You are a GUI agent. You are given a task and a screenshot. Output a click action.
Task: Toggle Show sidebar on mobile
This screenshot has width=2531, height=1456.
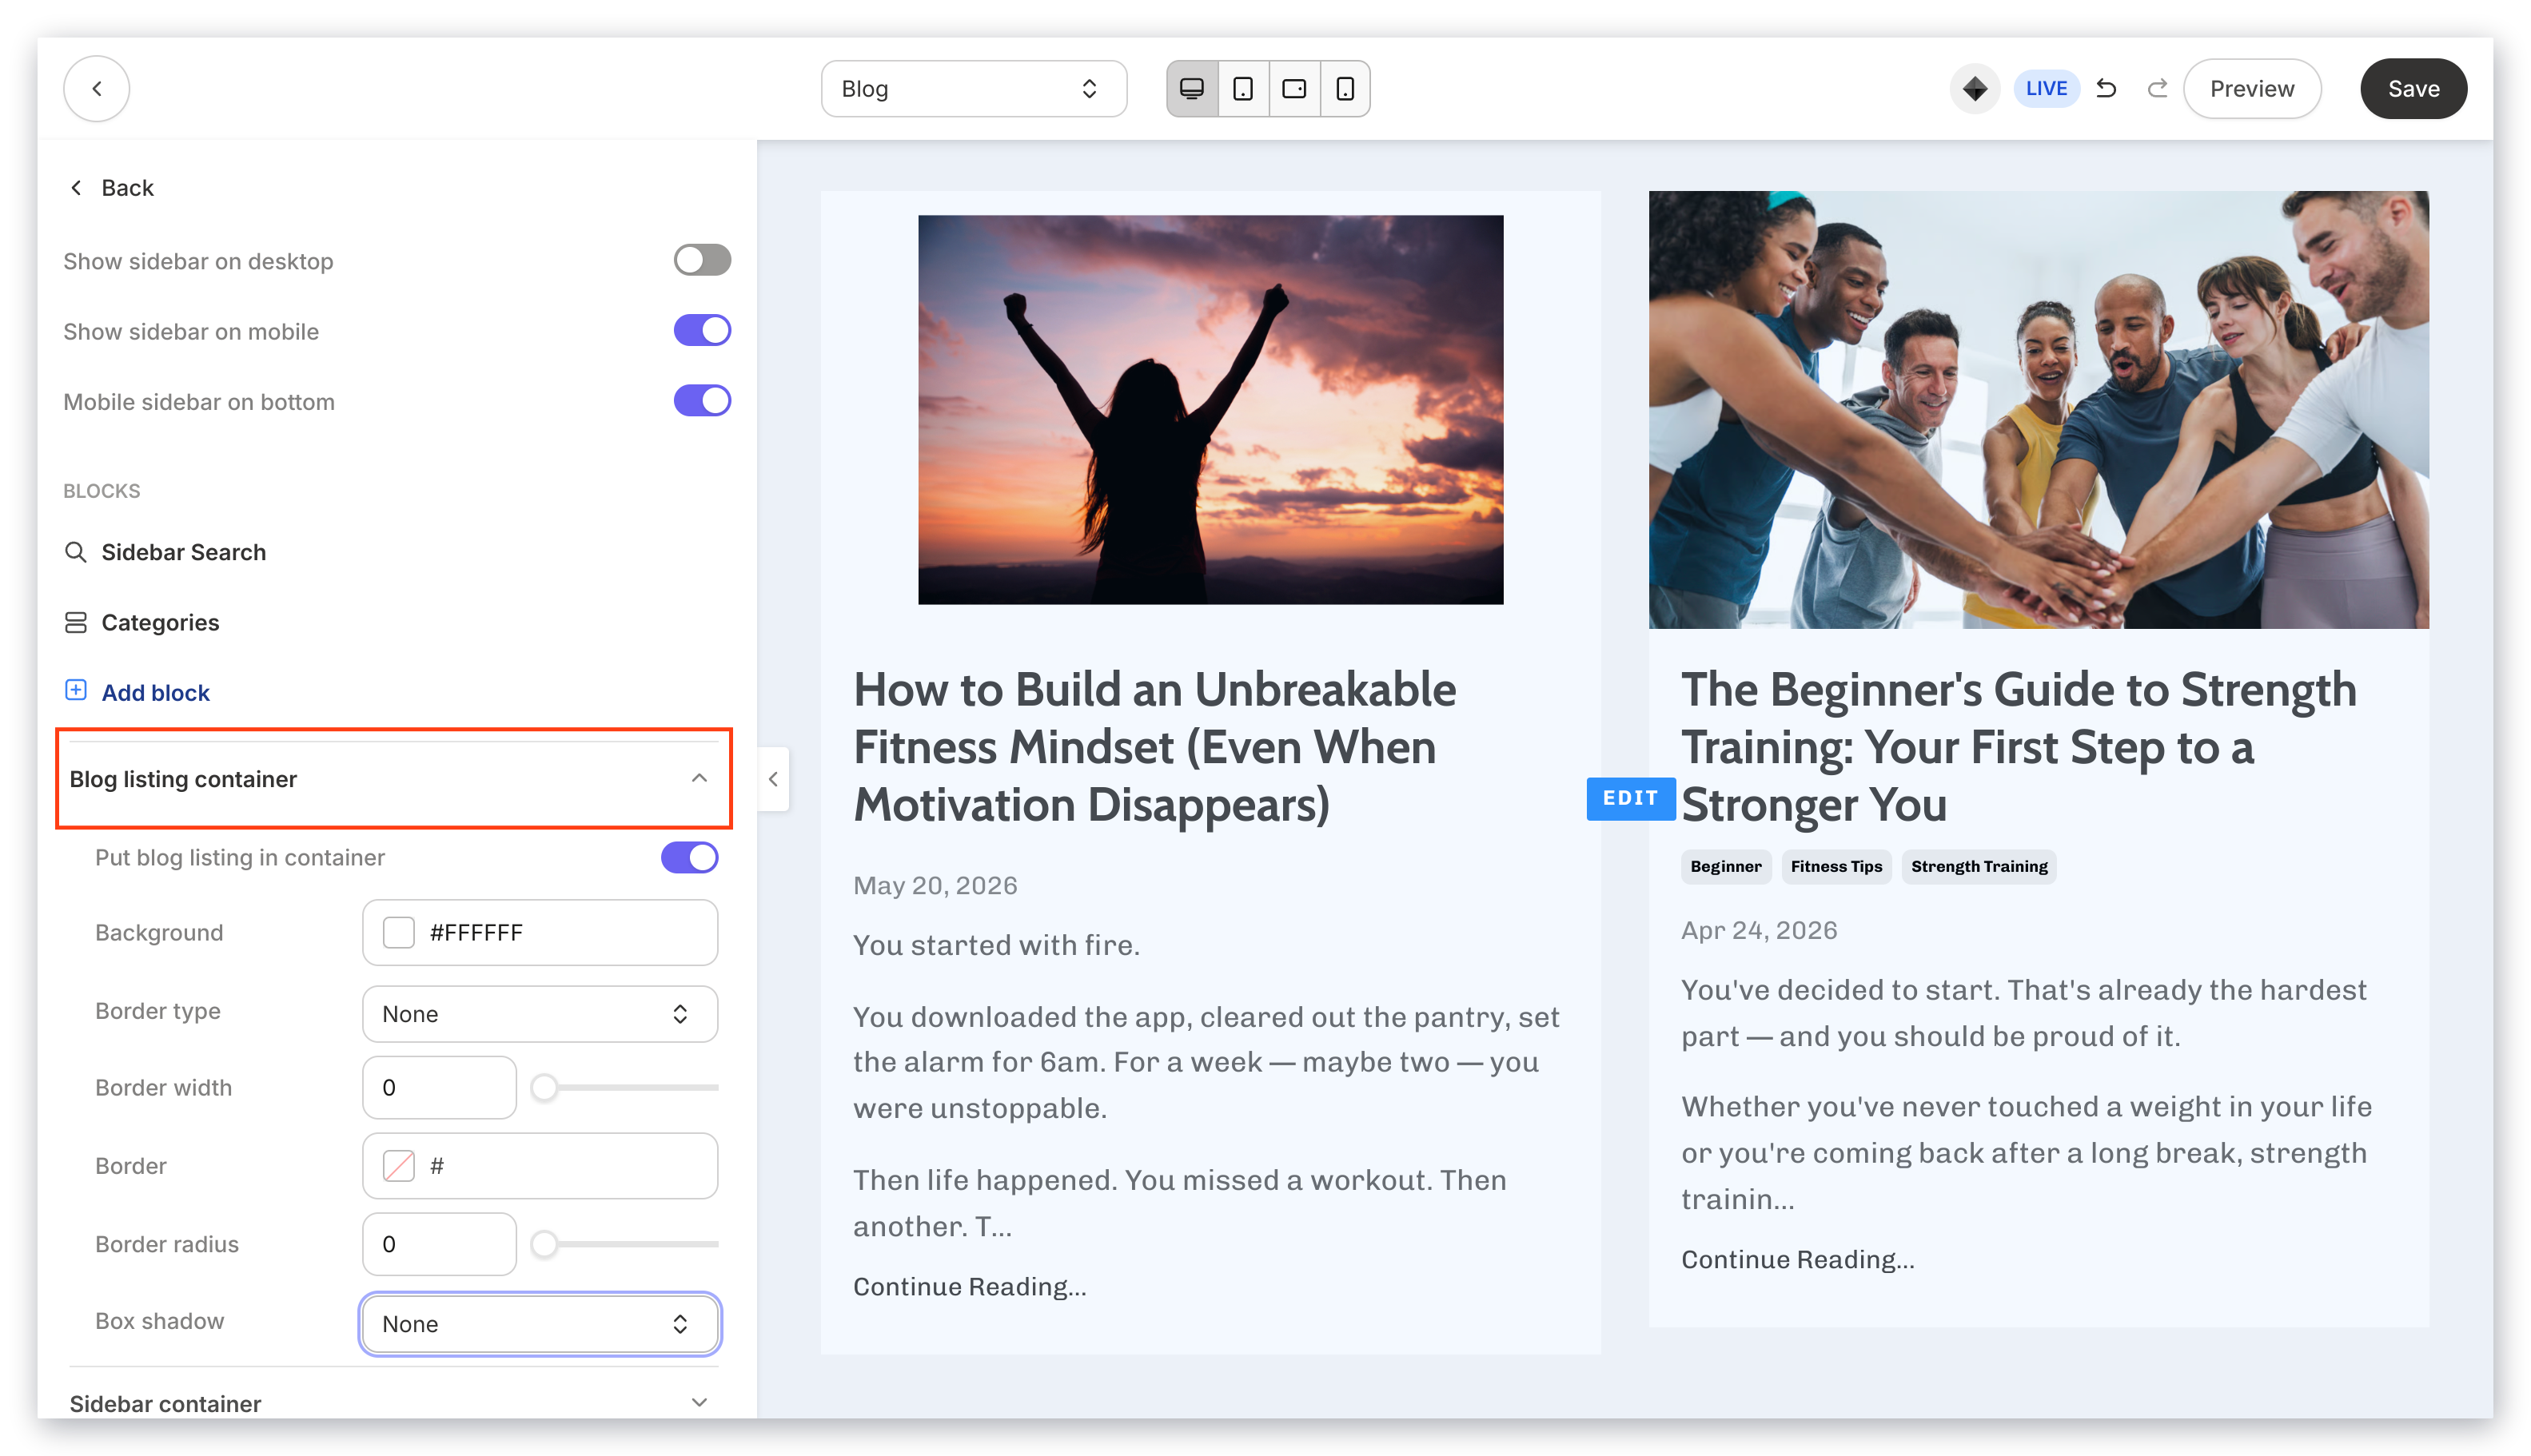click(701, 330)
